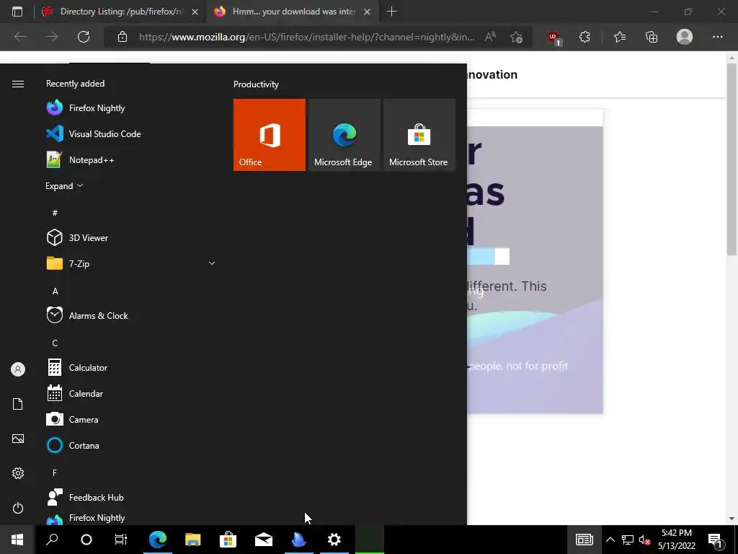Add page to favorites star
This screenshot has width=738, height=554.
(x=516, y=37)
